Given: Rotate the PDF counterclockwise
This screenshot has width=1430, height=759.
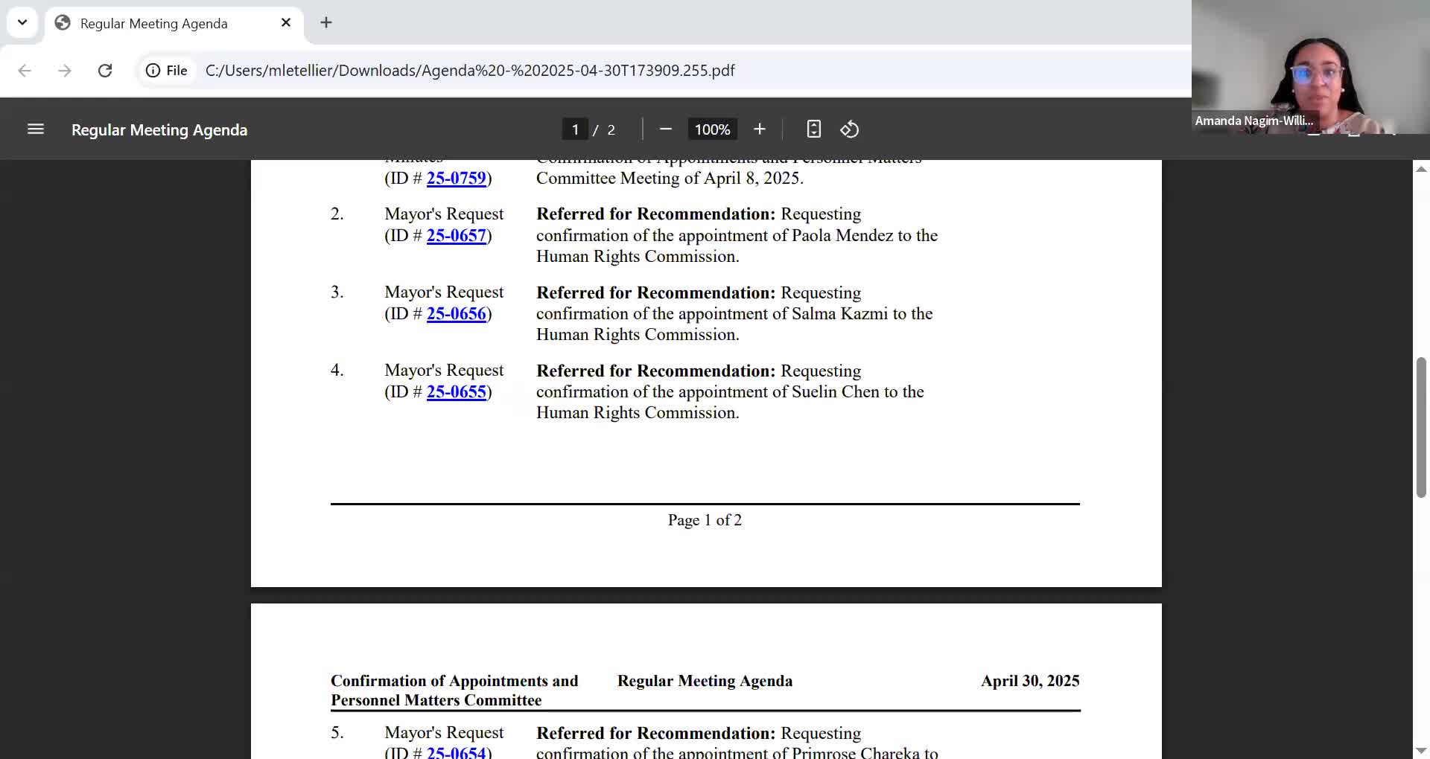Looking at the screenshot, I should coord(850,129).
